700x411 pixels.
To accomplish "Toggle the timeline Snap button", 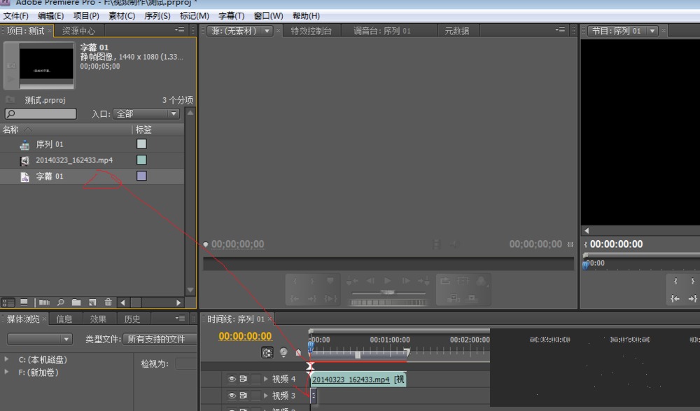I will [267, 352].
